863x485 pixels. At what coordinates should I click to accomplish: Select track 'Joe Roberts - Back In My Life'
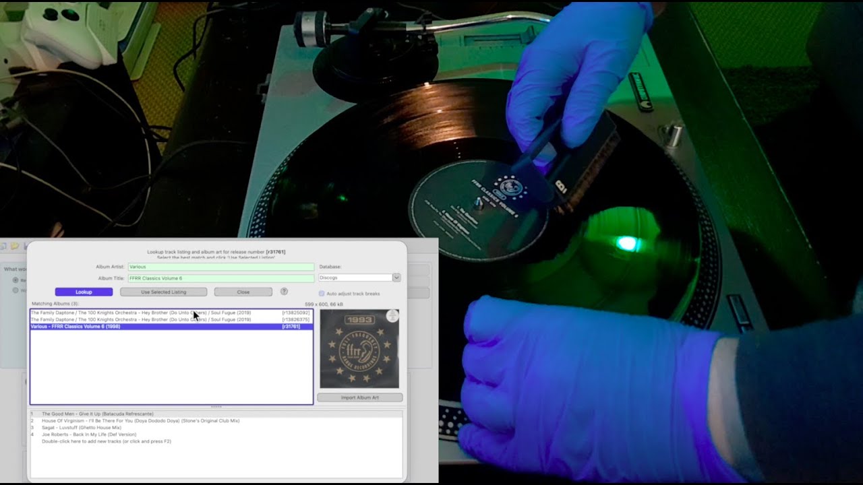(x=216, y=434)
